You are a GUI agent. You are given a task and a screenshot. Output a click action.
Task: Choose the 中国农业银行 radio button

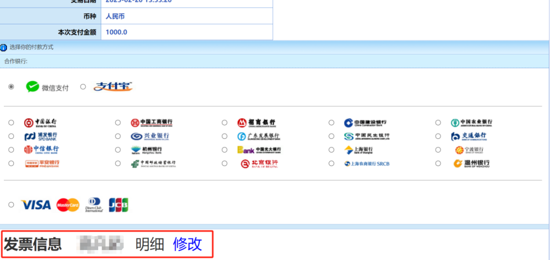438,123
